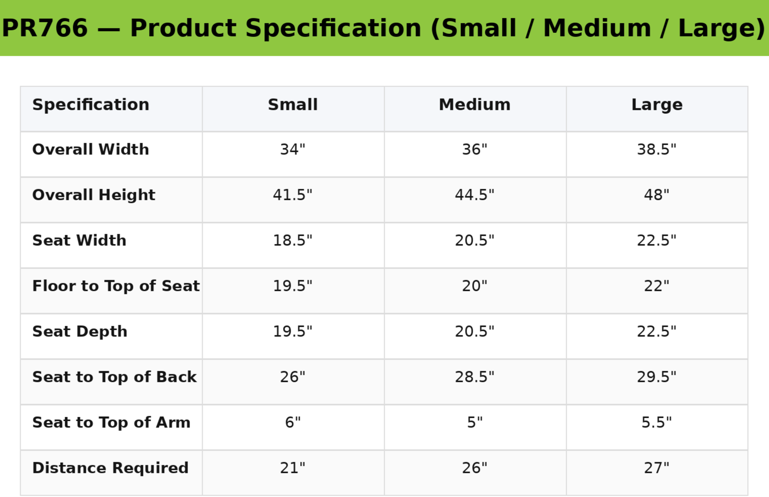Screen dimensions: 769x497
Task: Click the Distance Required row label
Action: click(111, 468)
